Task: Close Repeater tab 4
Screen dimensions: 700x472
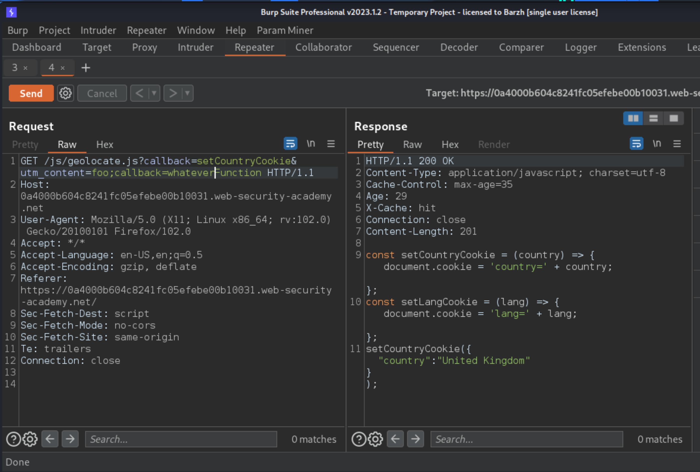Action: click(x=63, y=68)
